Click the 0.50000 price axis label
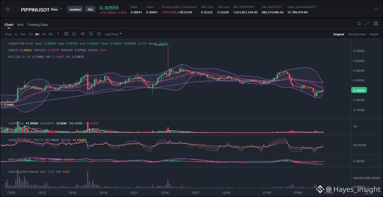The height and width of the screenshot is (197, 383). [x=359, y=71]
